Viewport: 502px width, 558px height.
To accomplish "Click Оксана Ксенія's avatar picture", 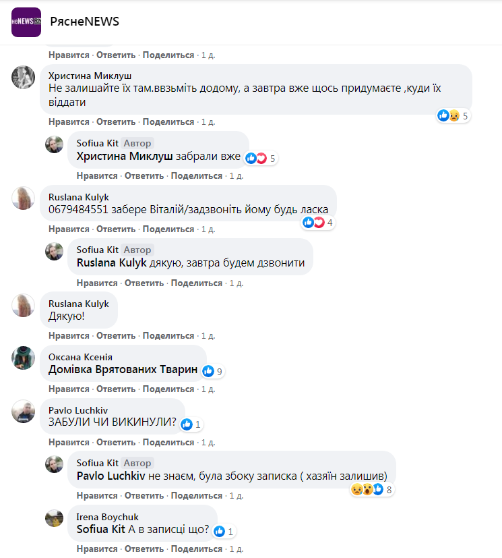I will coord(24,358).
